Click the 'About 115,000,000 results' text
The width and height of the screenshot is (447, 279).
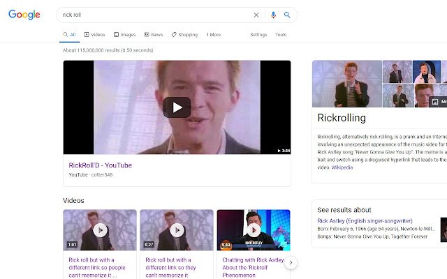pos(108,50)
